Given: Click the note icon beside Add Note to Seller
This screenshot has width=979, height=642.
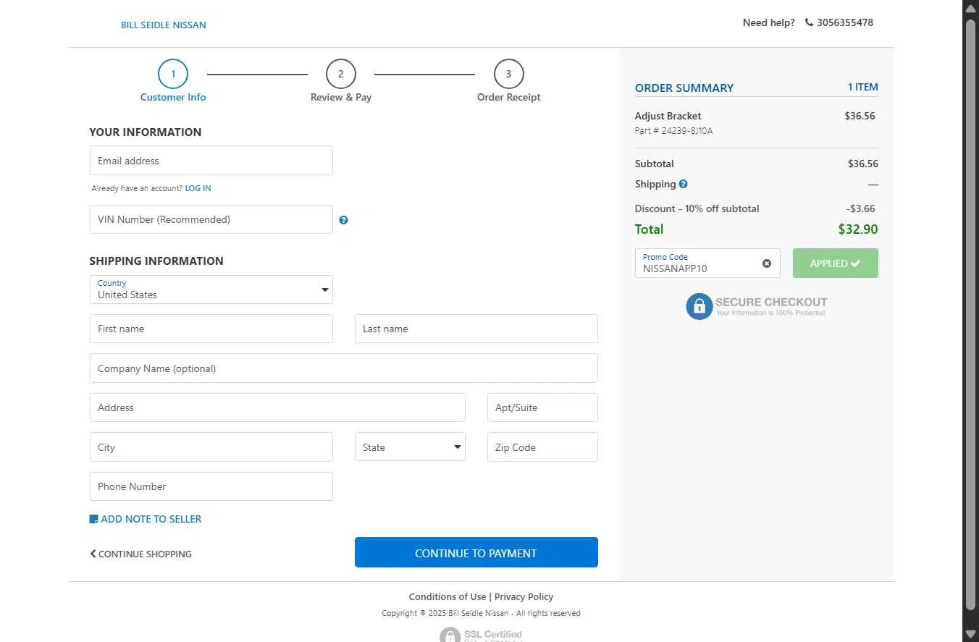Looking at the screenshot, I should coord(93,519).
